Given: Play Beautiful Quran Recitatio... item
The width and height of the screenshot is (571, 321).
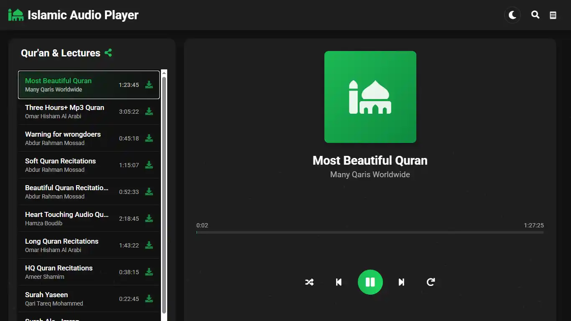Looking at the screenshot, I should [x=89, y=192].
